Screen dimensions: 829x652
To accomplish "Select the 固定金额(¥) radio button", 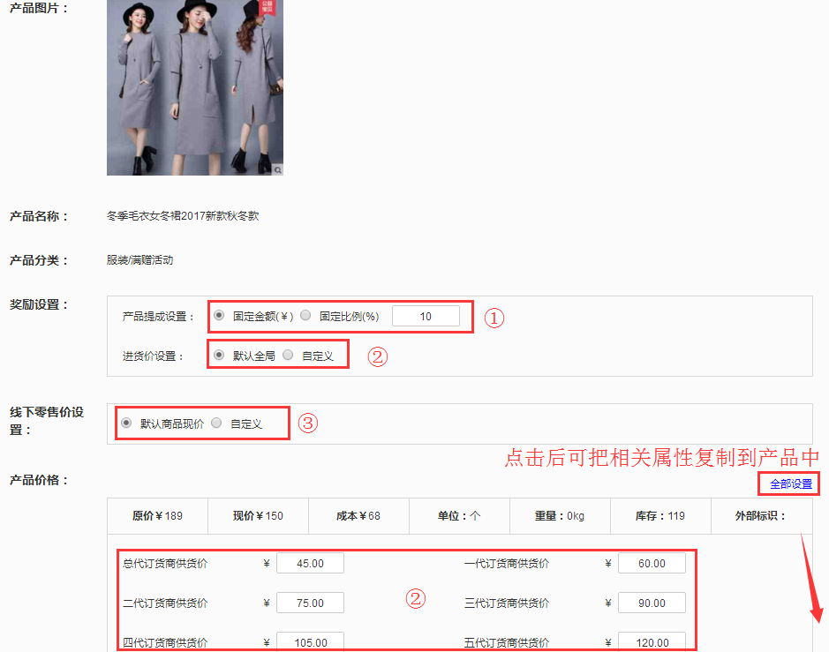I will coord(219,315).
